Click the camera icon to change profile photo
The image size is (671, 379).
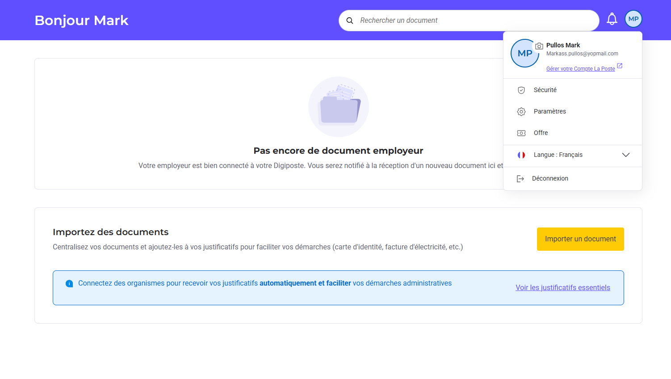(x=539, y=46)
